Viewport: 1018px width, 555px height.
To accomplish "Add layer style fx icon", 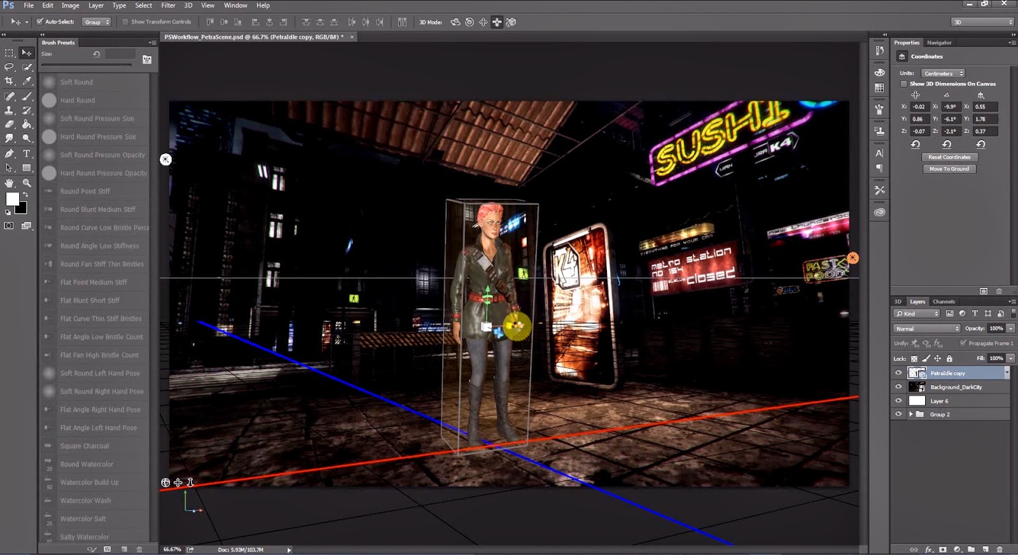I will [928, 549].
